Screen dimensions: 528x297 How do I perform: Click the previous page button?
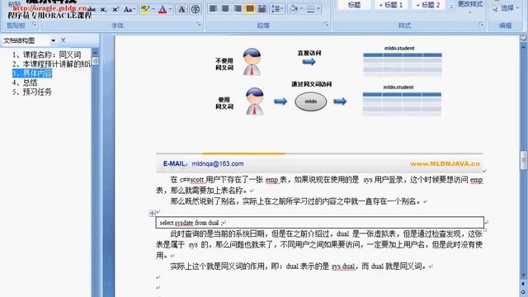tap(523, 284)
